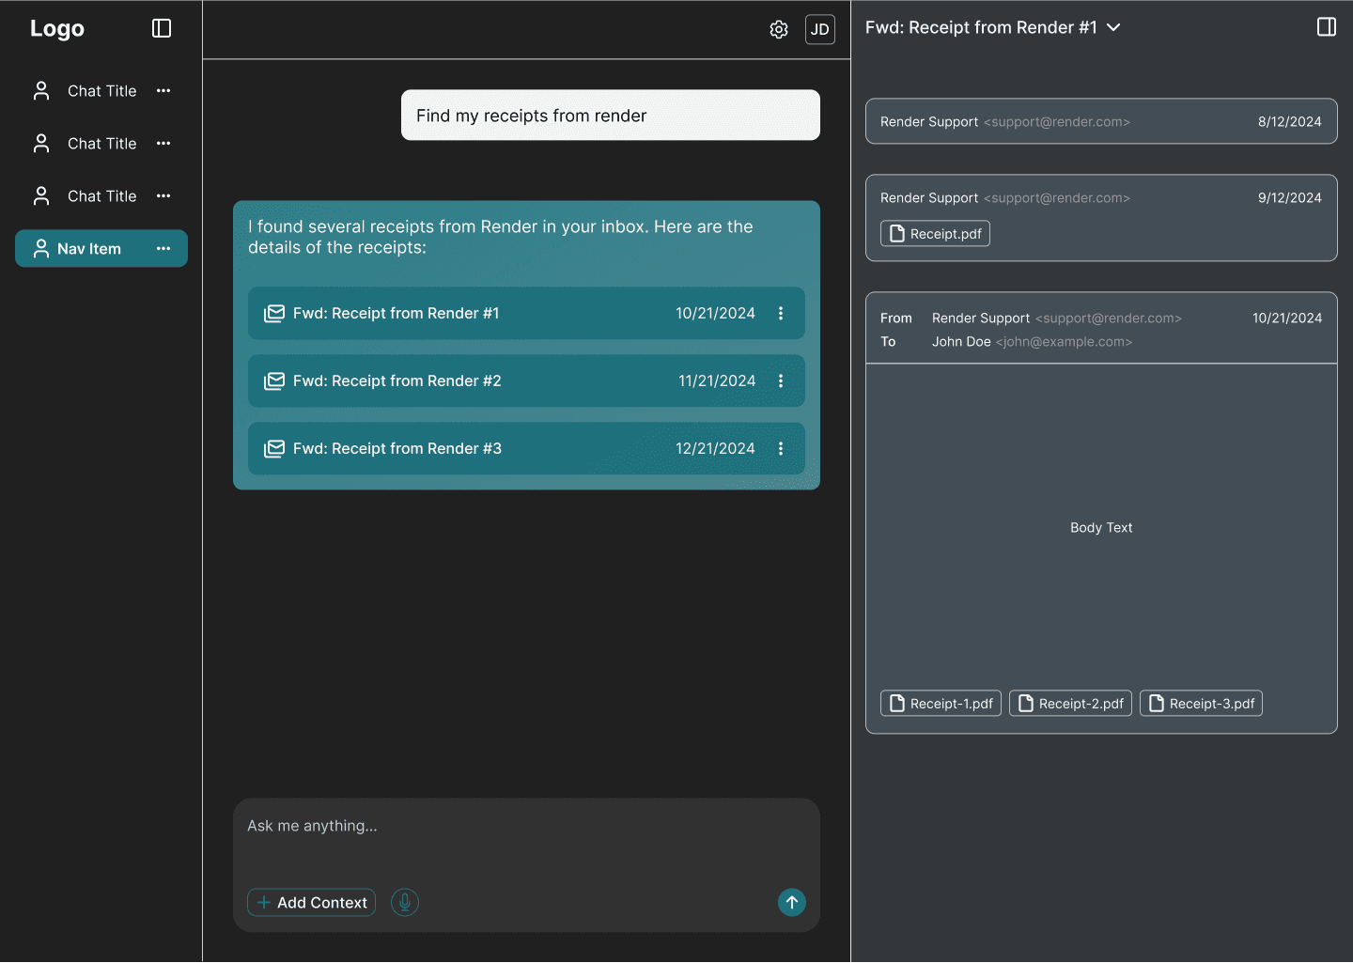The width and height of the screenshot is (1353, 963).
Task: Open the first Chat Title conversation
Action: (101, 91)
